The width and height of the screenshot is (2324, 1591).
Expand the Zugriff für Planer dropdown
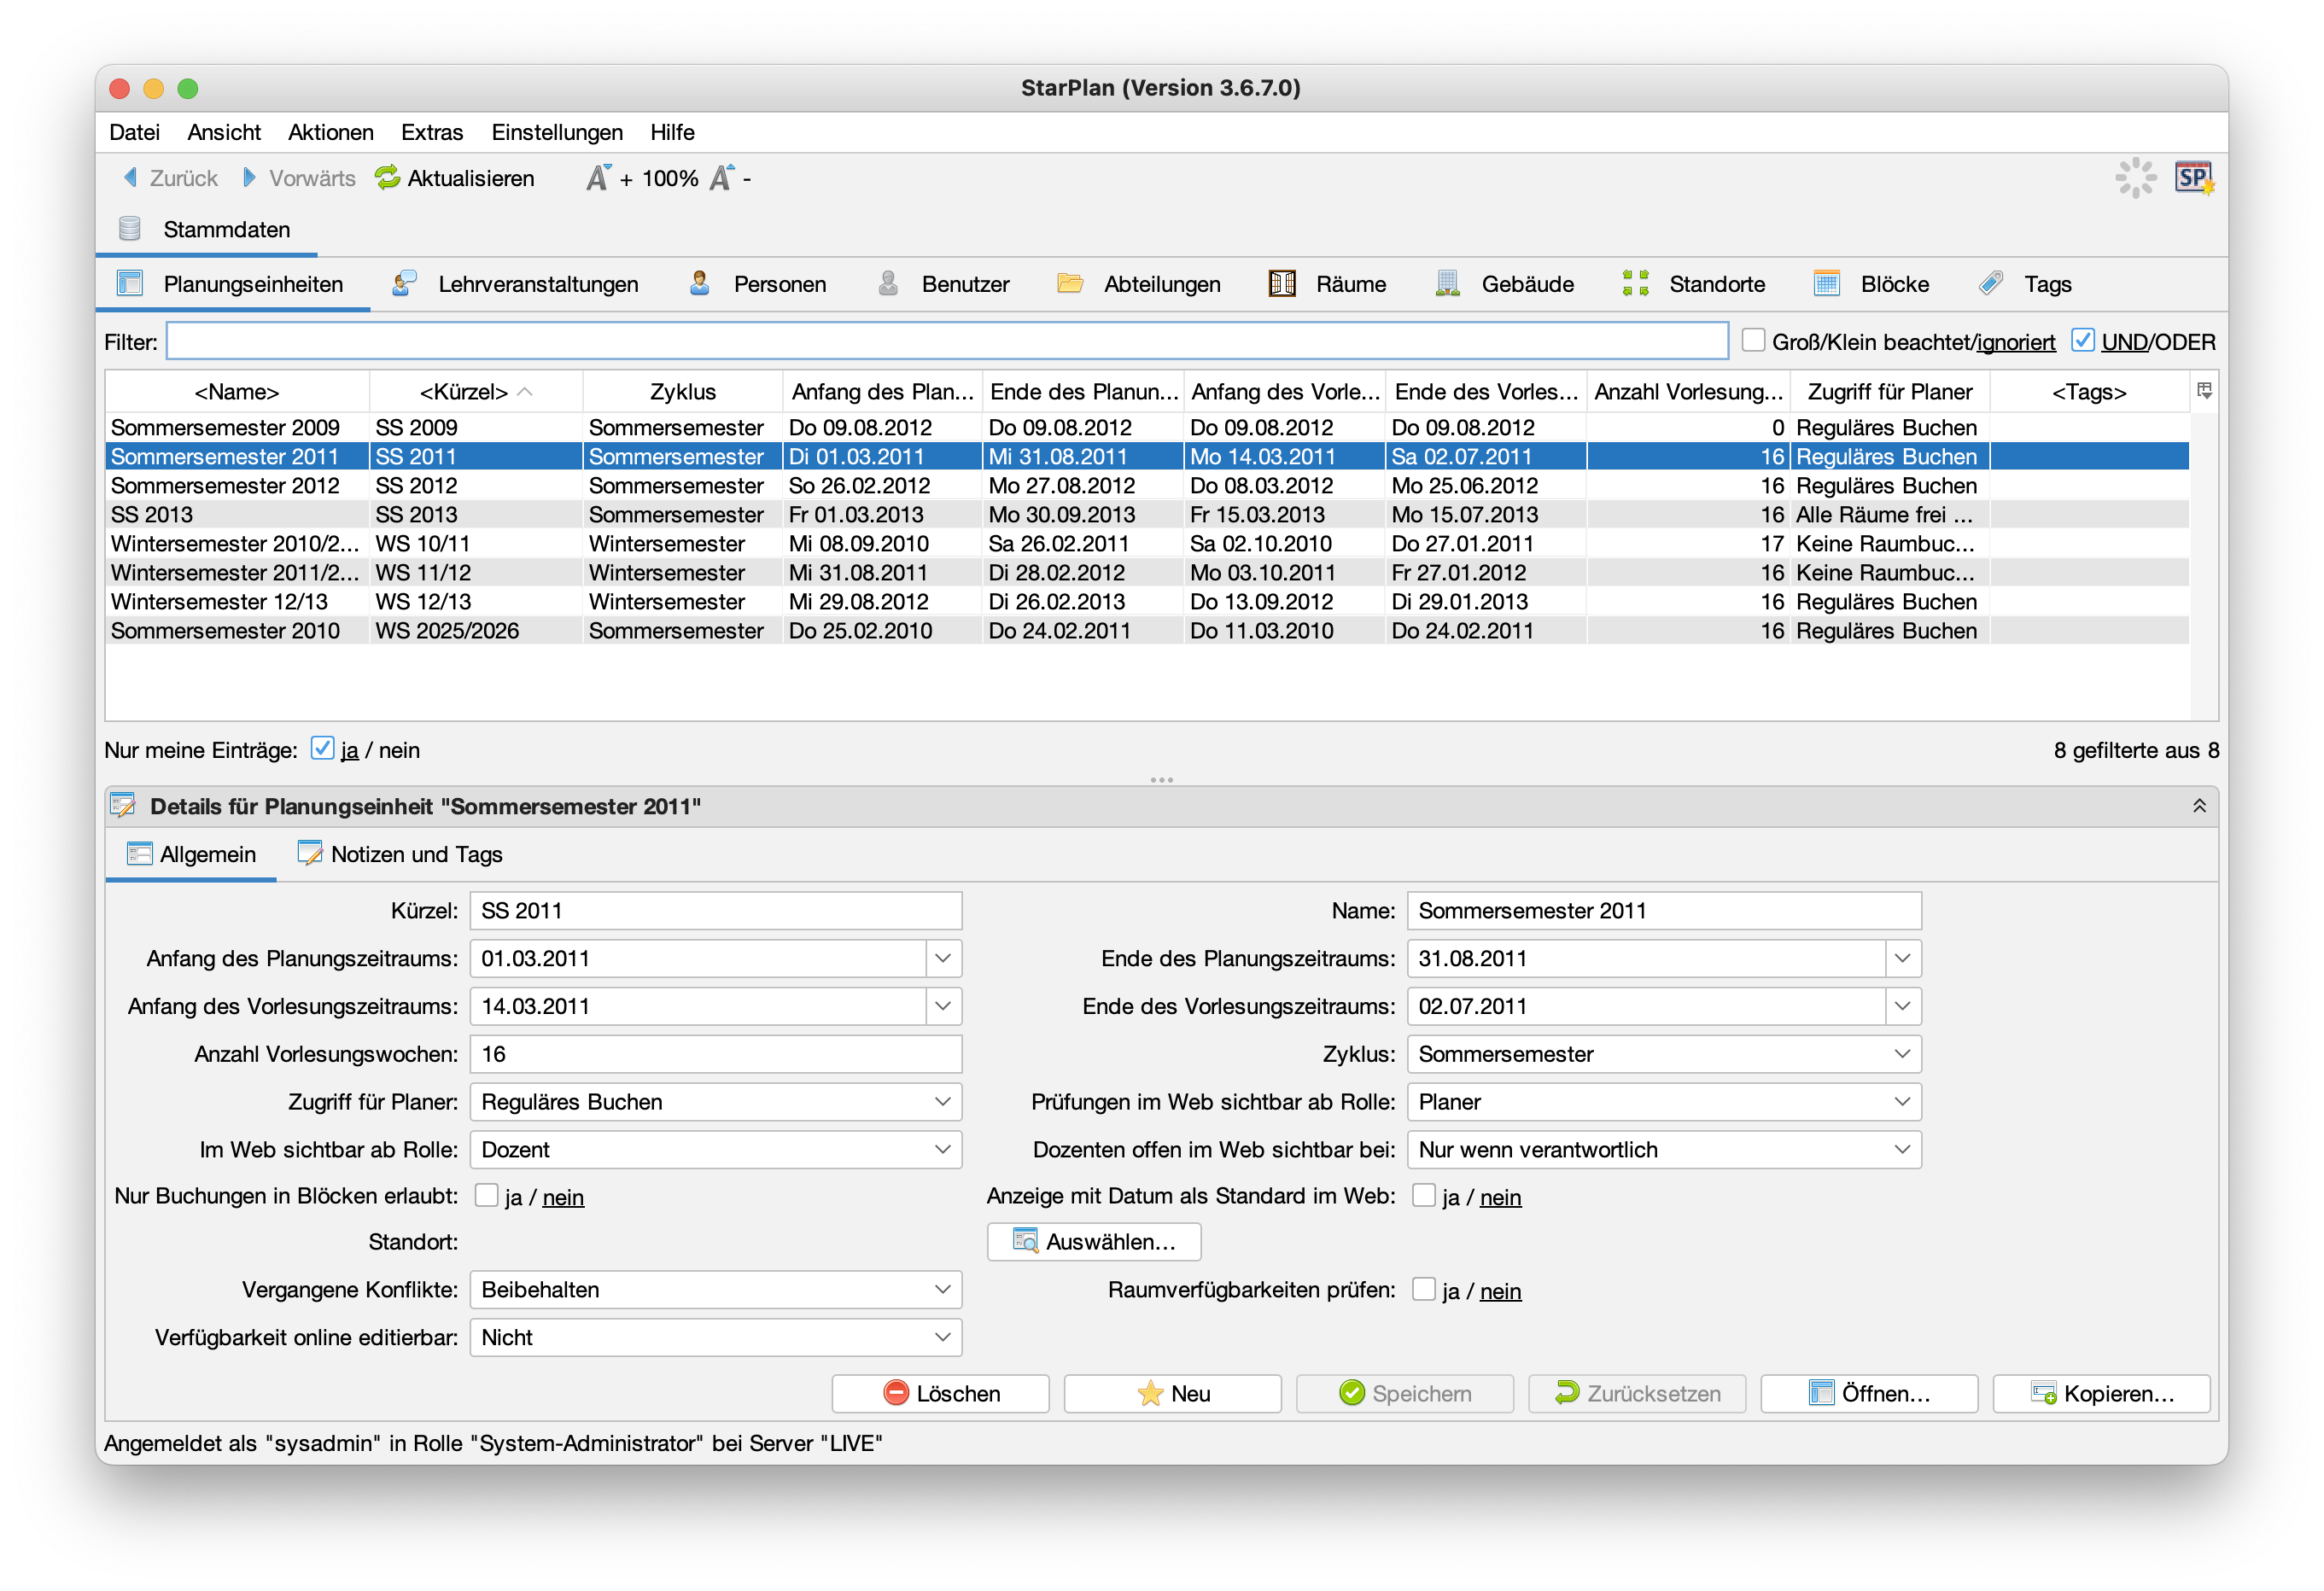[x=942, y=1102]
